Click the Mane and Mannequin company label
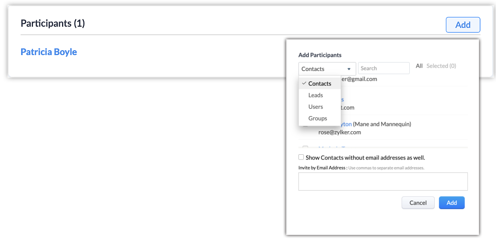 click(x=382, y=124)
